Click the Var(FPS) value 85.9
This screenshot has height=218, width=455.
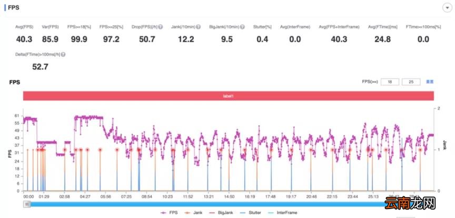click(x=50, y=39)
